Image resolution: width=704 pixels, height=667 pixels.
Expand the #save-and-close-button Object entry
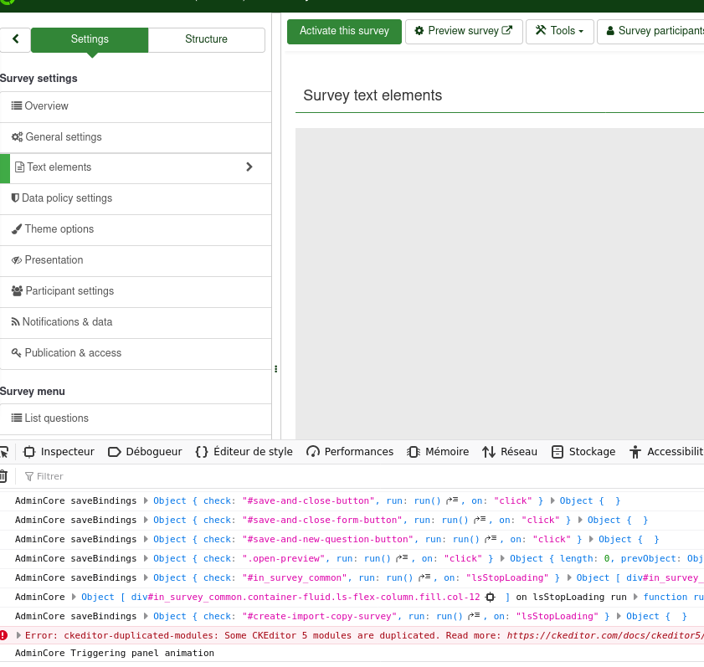click(146, 501)
